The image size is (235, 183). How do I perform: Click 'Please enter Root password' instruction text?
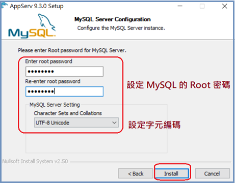72,50
